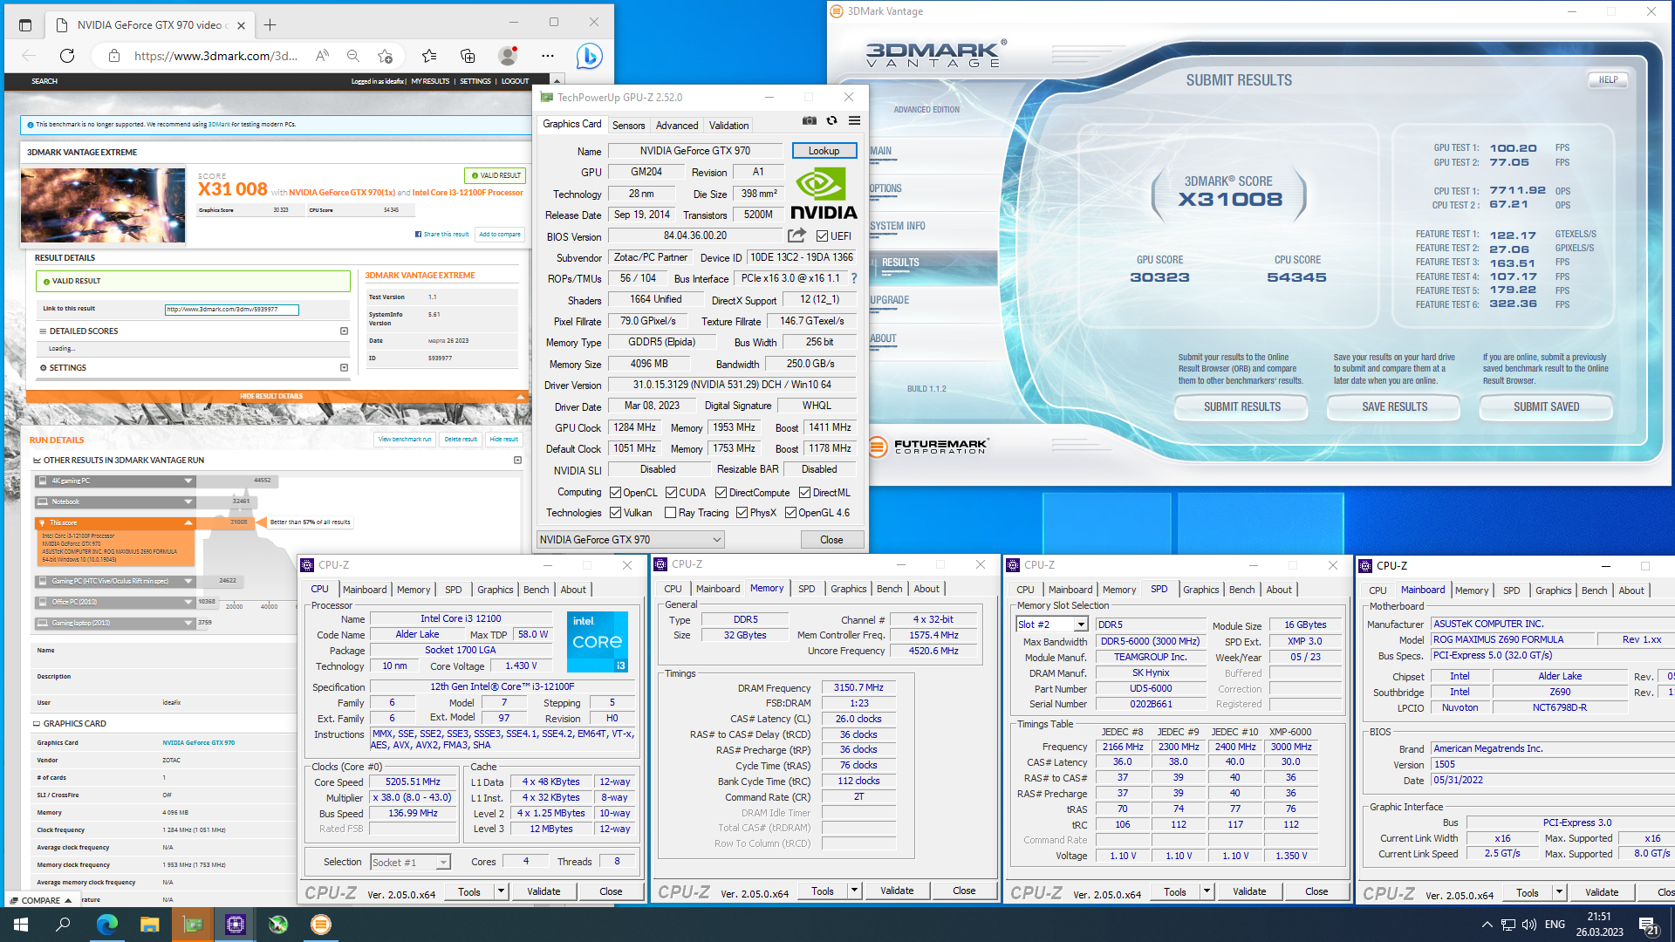Click browser zoom magnifier icon
The height and width of the screenshot is (942, 1675).
(x=353, y=56)
